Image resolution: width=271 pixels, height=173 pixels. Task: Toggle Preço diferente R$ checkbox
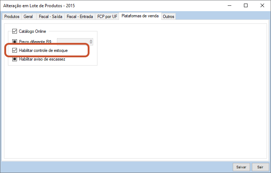tap(14, 41)
